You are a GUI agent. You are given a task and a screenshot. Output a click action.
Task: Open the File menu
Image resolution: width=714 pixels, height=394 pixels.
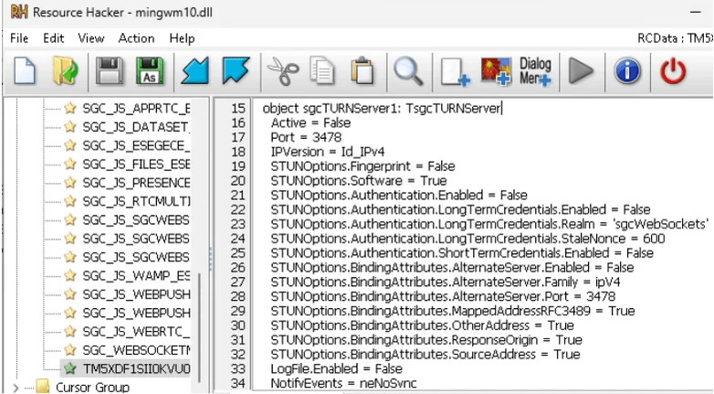[19, 38]
